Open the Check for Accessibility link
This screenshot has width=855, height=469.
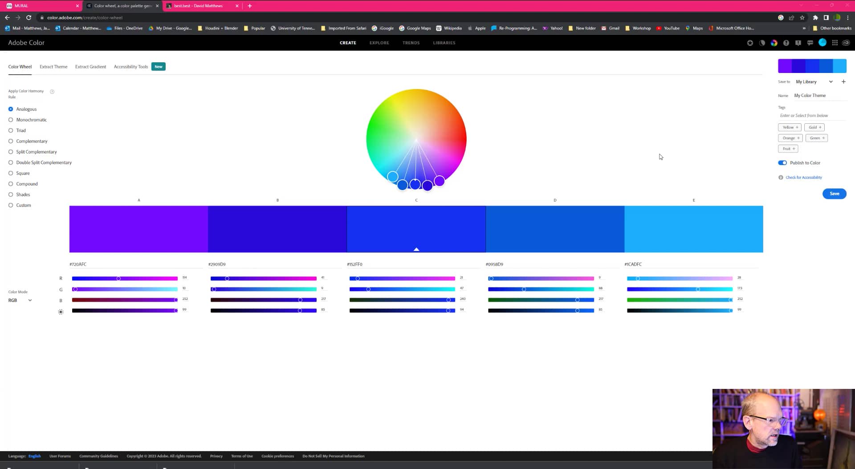pos(803,177)
